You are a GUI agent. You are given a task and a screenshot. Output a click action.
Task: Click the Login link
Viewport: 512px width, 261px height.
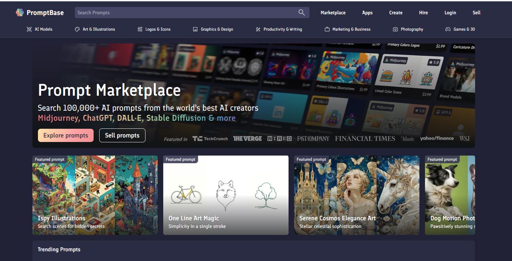[450, 13]
